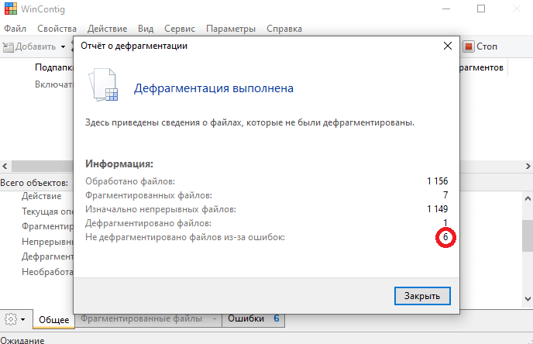Open the Файл menu
533x344 pixels.
(x=15, y=29)
